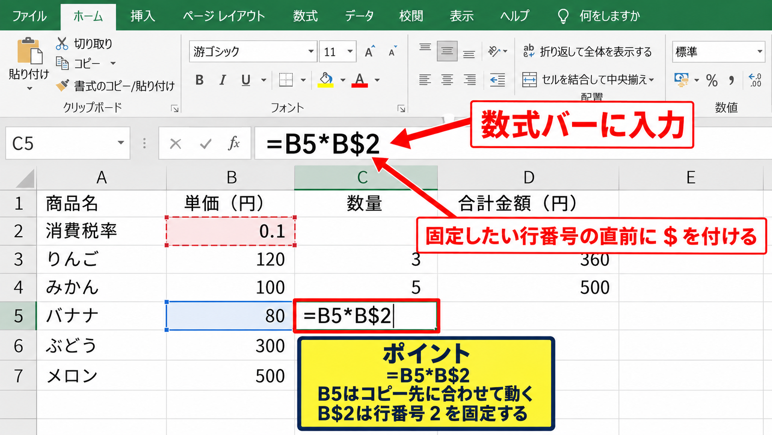Apply borders with the border grid icon
This screenshot has width=772, height=435.
click(x=286, y=80)
